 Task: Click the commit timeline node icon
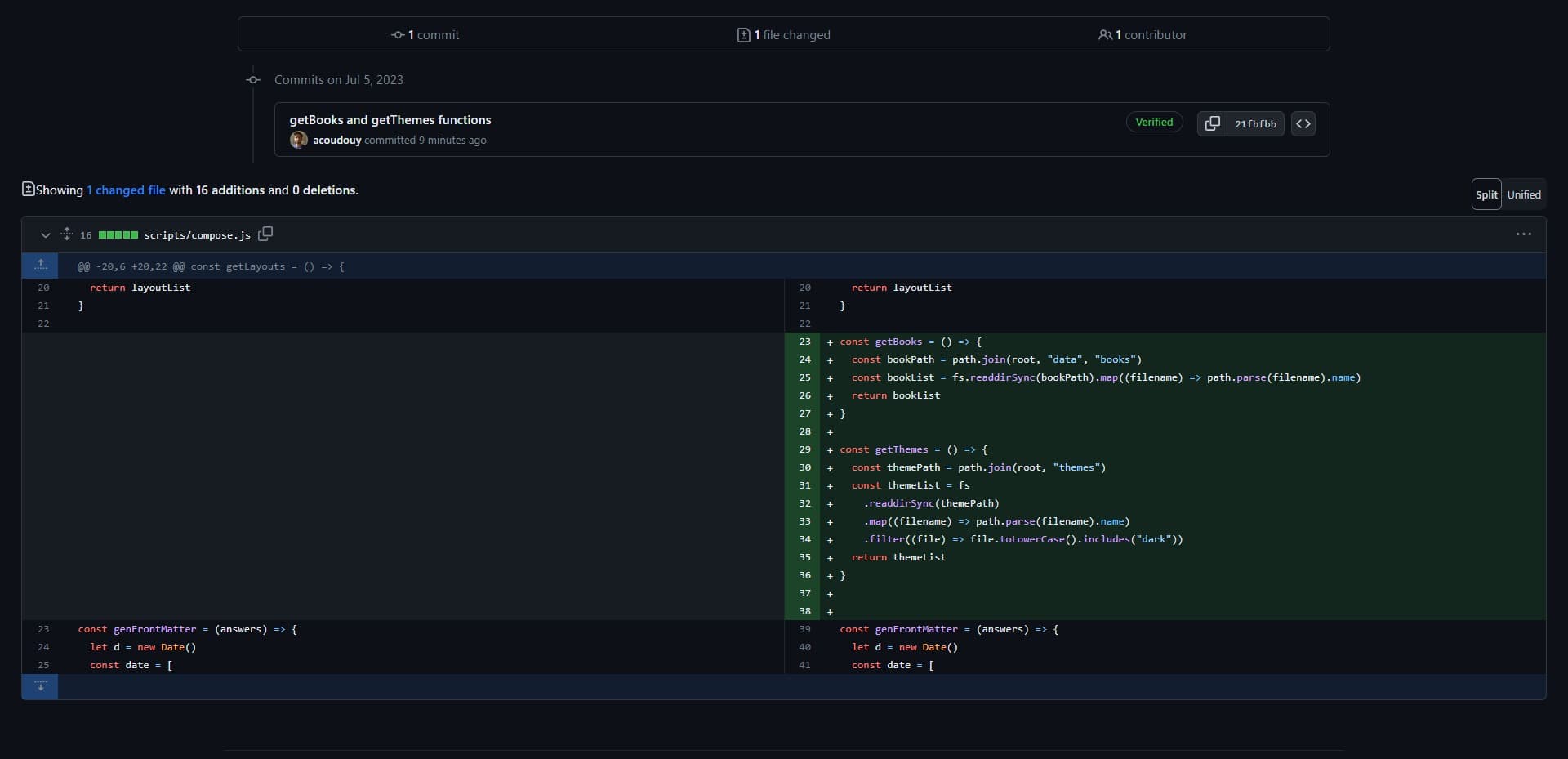[253, 80]
